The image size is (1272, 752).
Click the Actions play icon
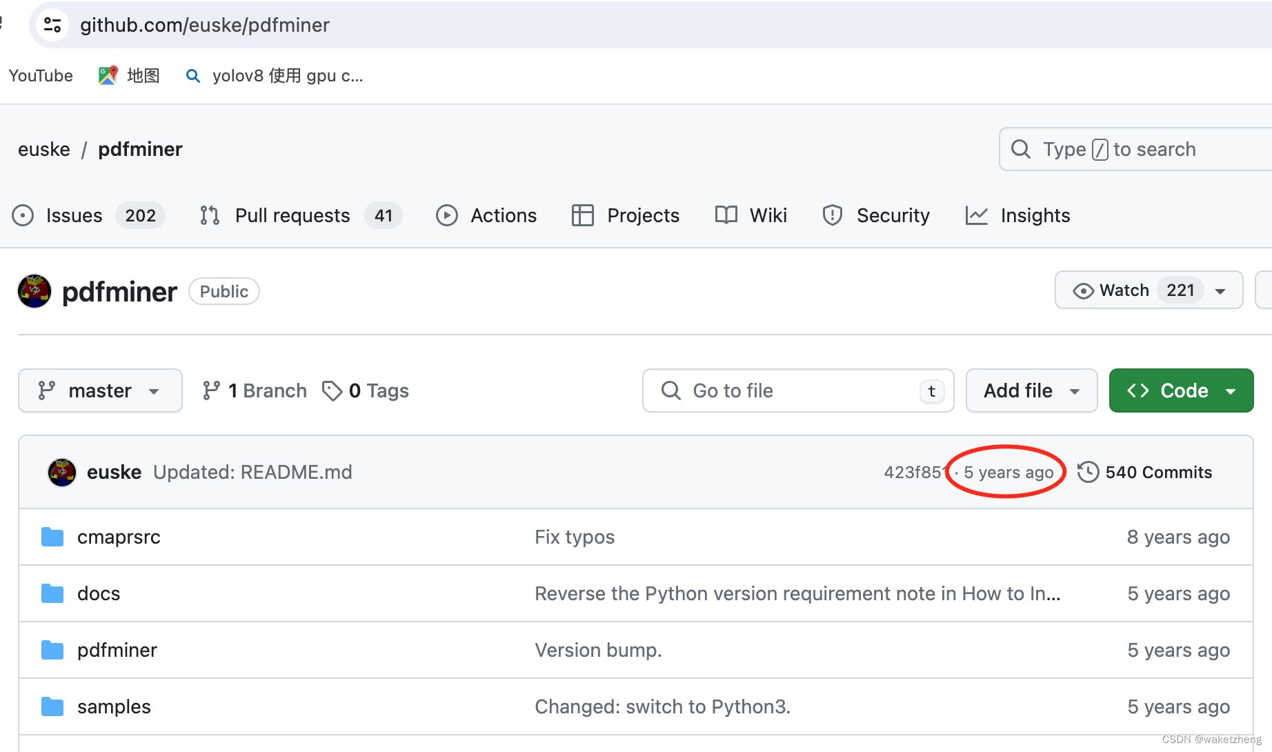click(x=447, y=215)
